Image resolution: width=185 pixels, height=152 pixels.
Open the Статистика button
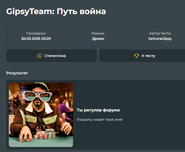[x=52, y=56]
